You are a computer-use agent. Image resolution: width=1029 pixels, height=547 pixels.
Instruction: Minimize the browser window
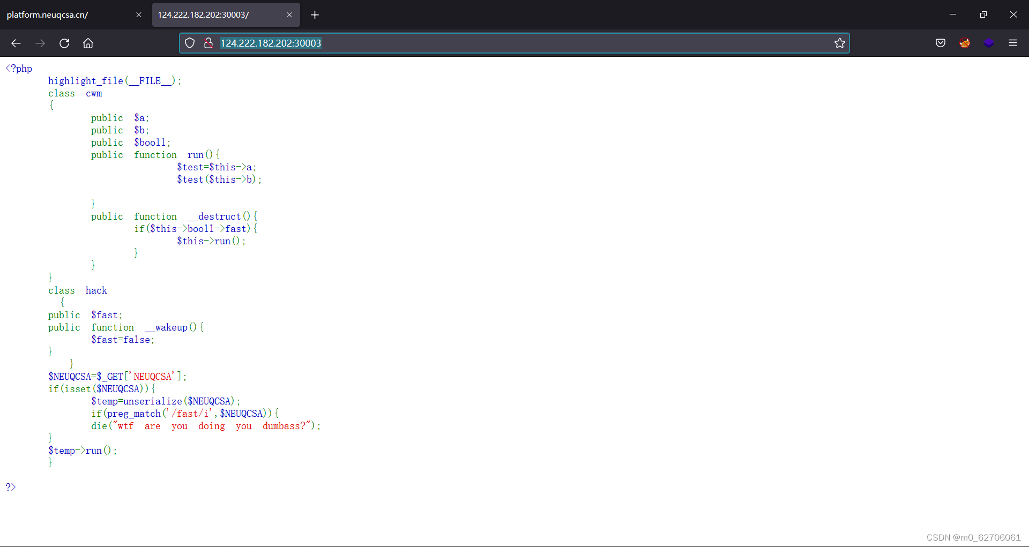(x=953, y=14)
